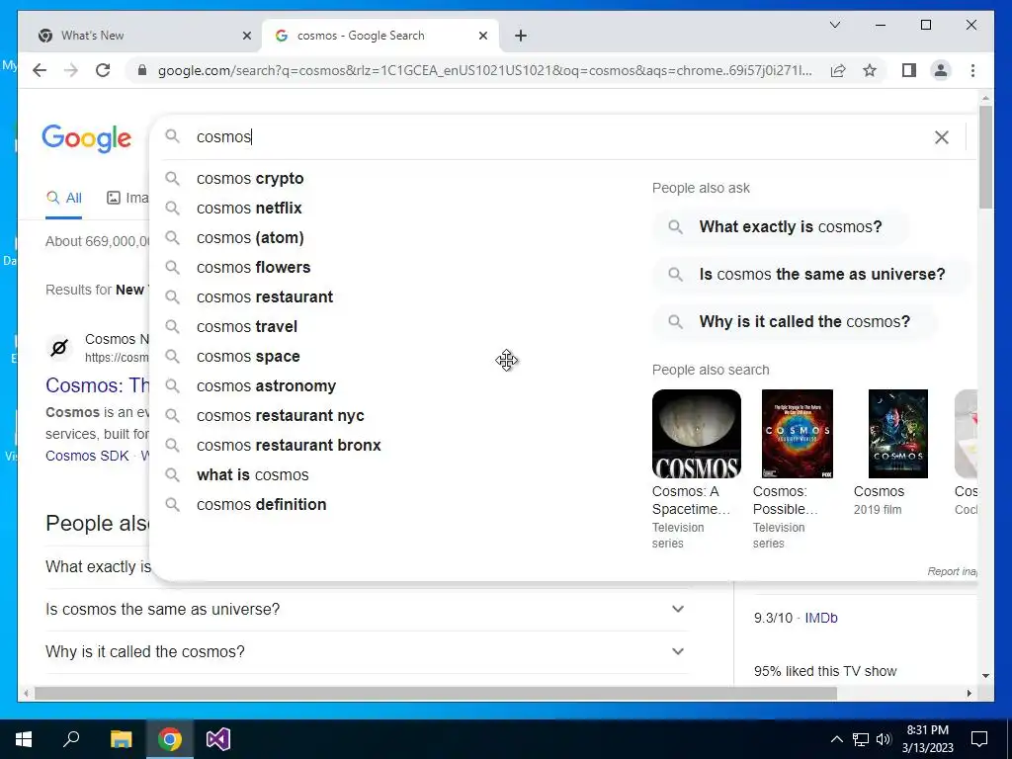Open the IMDb rating link
The height and width of the screenshot is (759, 1012).
[821, 618]
